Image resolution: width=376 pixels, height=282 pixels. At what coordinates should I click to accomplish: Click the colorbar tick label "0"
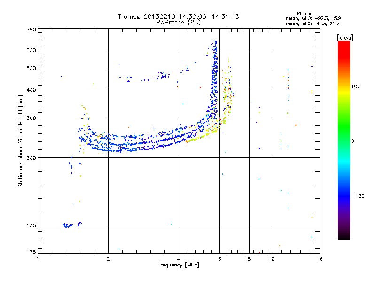(x=352, y=141)
